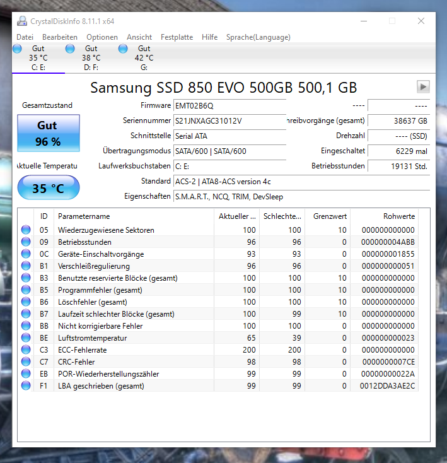
Task: Click status orb for Wiederzugewiesene Sektoren
Action: 26,230
